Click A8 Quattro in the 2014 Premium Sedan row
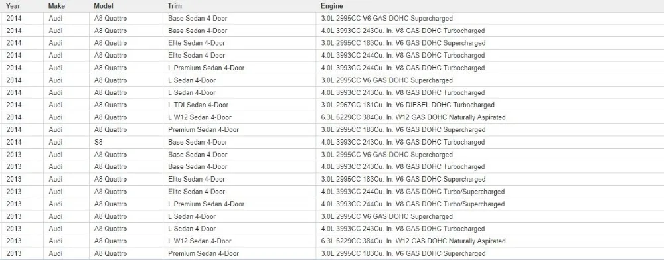 click(110, 130)
